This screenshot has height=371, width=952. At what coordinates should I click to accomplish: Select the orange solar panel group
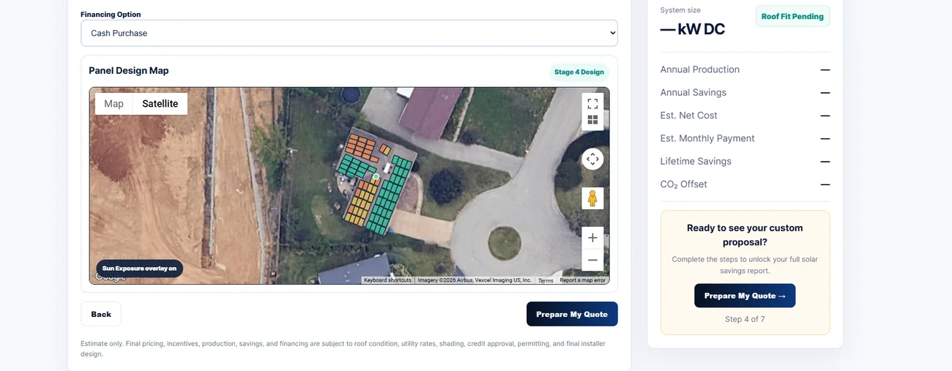coord(362,146)
